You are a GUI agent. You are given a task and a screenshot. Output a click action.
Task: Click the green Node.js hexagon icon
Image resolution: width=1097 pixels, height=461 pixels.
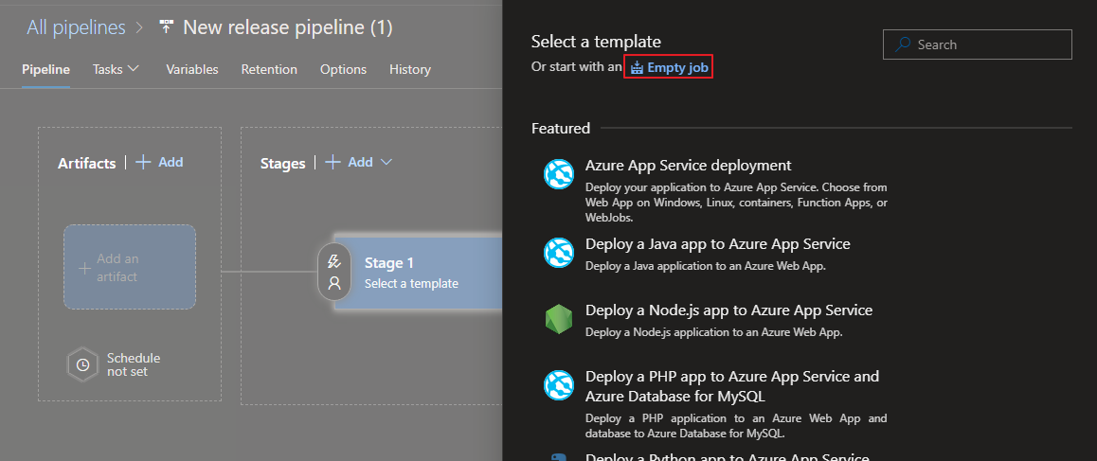[559, 319]
